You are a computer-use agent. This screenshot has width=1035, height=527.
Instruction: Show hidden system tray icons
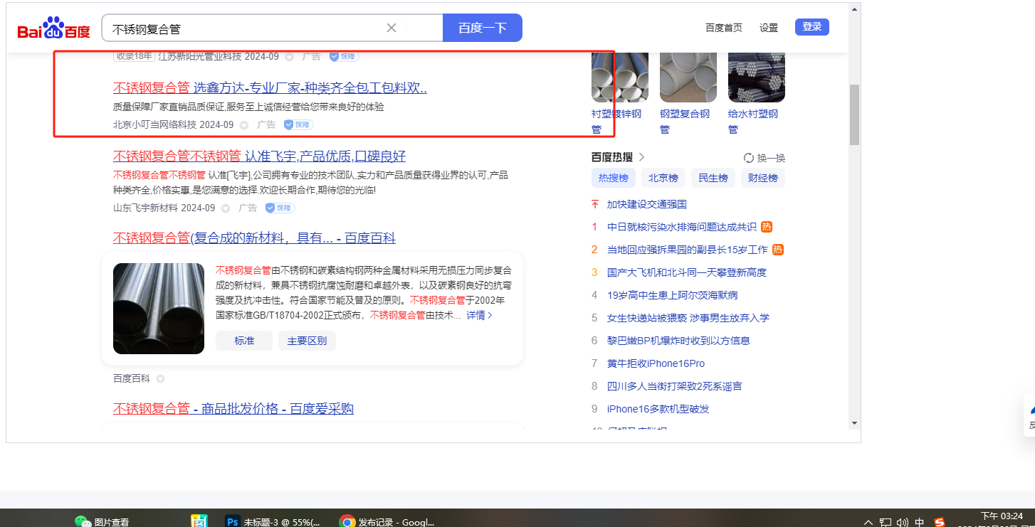point(868,522)
